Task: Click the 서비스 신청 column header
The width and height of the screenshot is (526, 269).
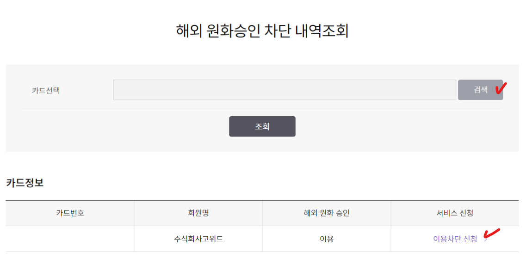Action: pos(455,213)
